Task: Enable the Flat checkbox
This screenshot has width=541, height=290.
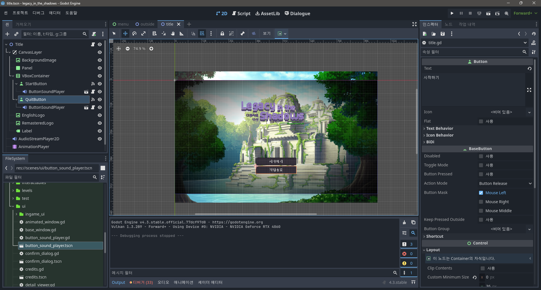Action: 481,121
